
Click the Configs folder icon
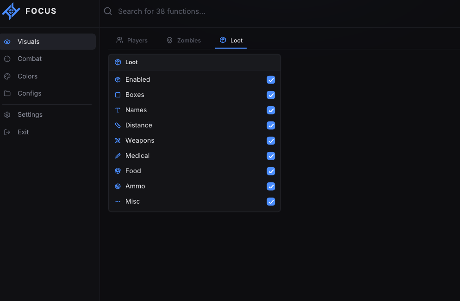(x=7, y=93)
